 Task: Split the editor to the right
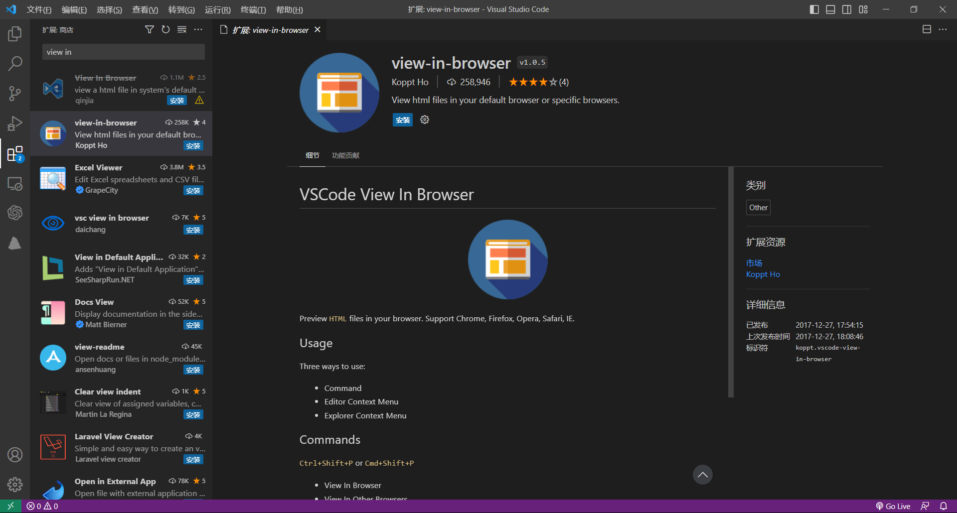[927, 29]
